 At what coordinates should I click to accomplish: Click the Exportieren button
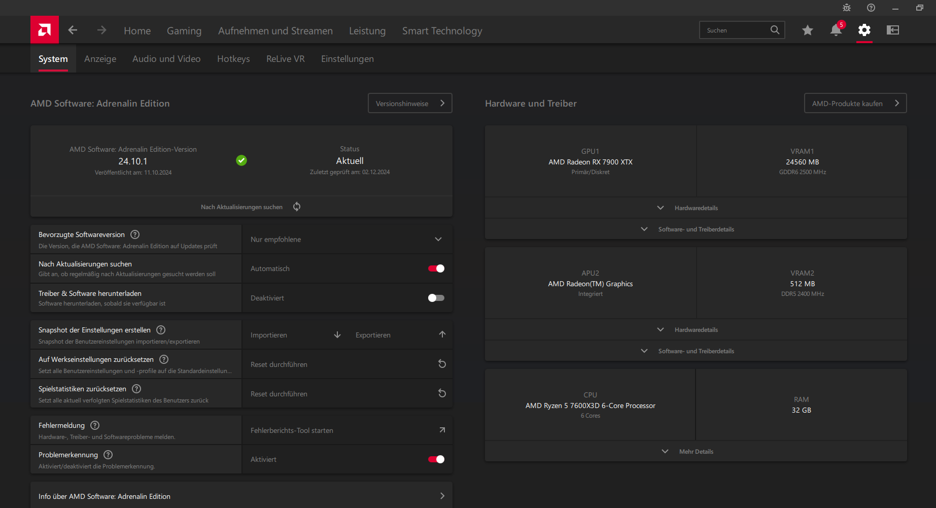tap(400, 335)
